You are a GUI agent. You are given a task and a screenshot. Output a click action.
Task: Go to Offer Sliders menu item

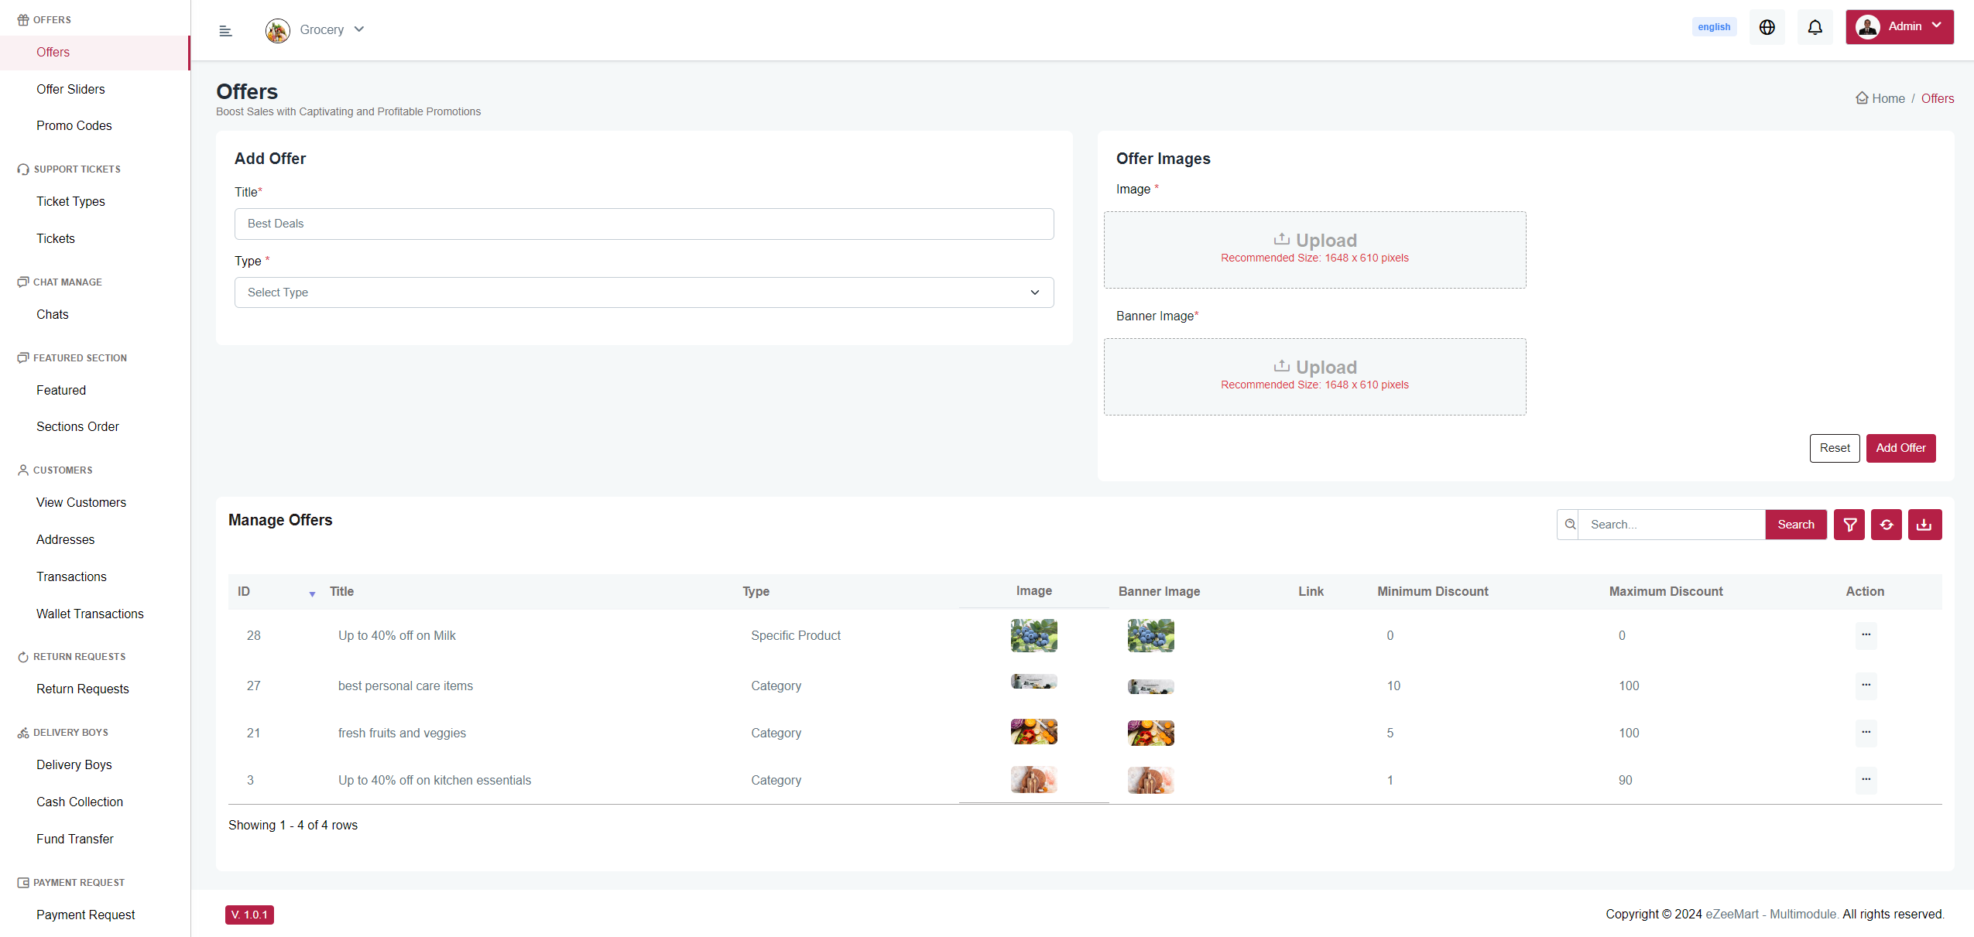(x=70, y=89)
